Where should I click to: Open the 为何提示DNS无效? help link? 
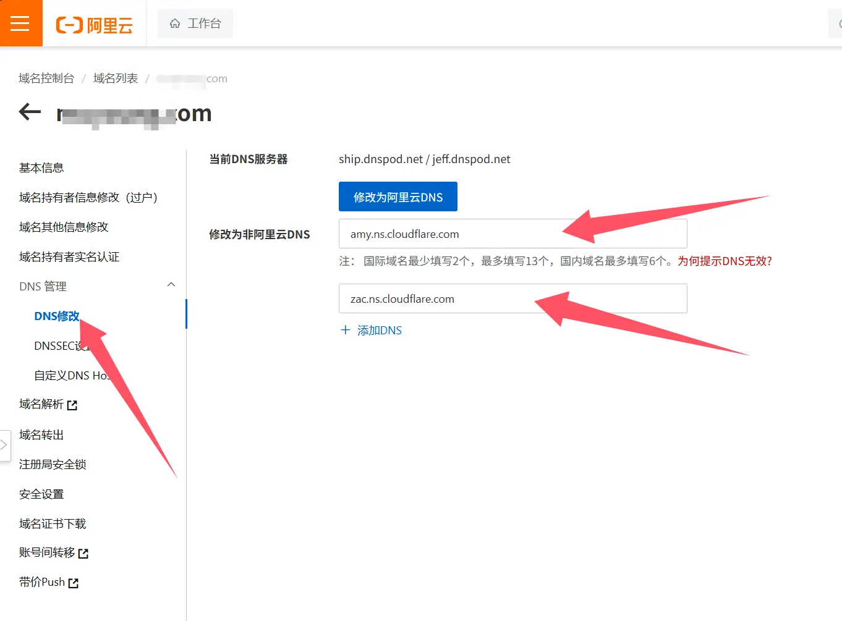[725, 261]
